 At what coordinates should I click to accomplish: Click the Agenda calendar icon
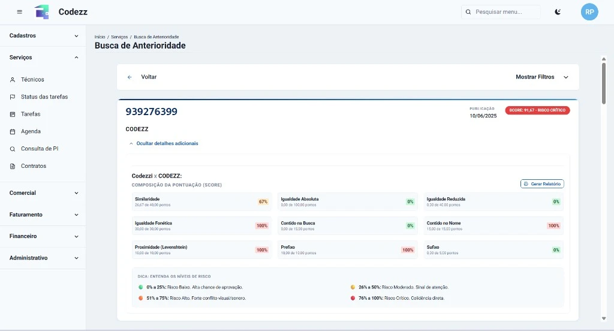click(x=13, y=131)
